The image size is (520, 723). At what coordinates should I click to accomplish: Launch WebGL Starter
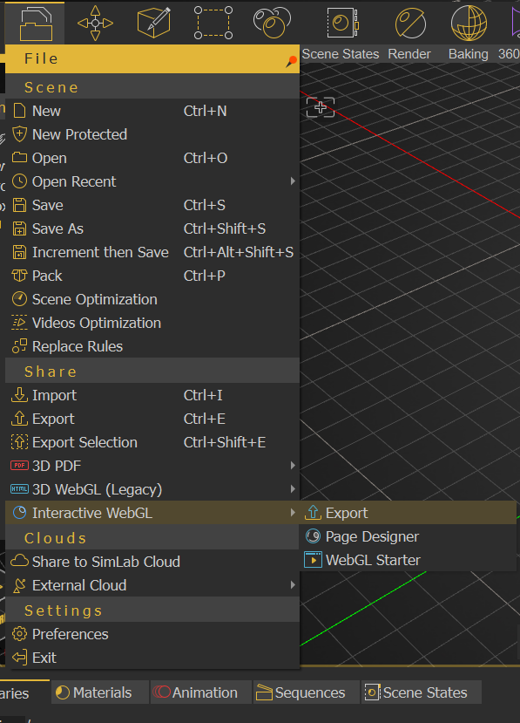408,559
